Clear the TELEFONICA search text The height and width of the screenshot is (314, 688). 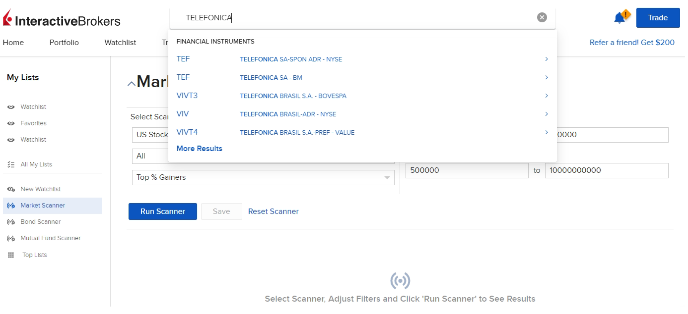tap(542, 17)
